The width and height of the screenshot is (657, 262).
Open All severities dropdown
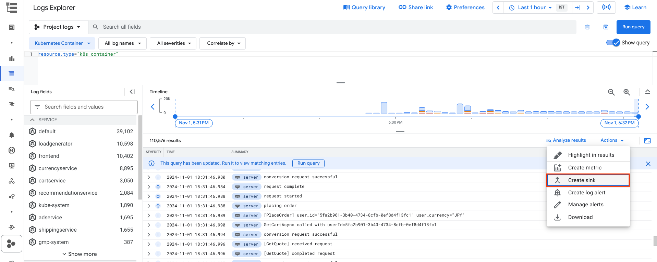pos(173,43)
